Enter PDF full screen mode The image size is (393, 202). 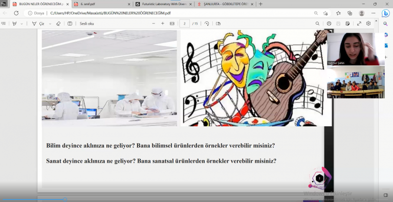tap(359, 24)
